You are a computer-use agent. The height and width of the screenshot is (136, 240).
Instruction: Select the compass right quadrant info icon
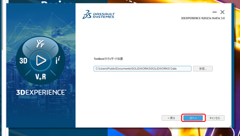(57, 61)
